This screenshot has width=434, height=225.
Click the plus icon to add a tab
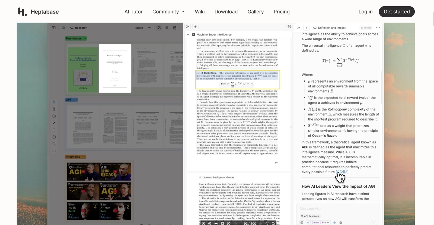(x=195, y=27)
